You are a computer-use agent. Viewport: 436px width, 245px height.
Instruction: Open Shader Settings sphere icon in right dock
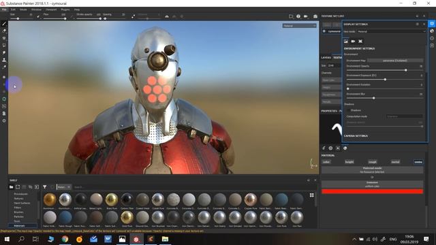click(x=432, y=31)
